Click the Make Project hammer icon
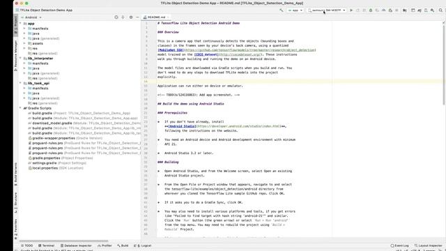446x251 pixels. coord(282,10)
